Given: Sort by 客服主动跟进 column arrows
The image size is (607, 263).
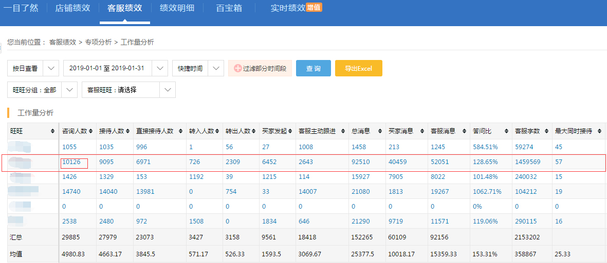Looking at the screenshot, I should tap(343, 131).
